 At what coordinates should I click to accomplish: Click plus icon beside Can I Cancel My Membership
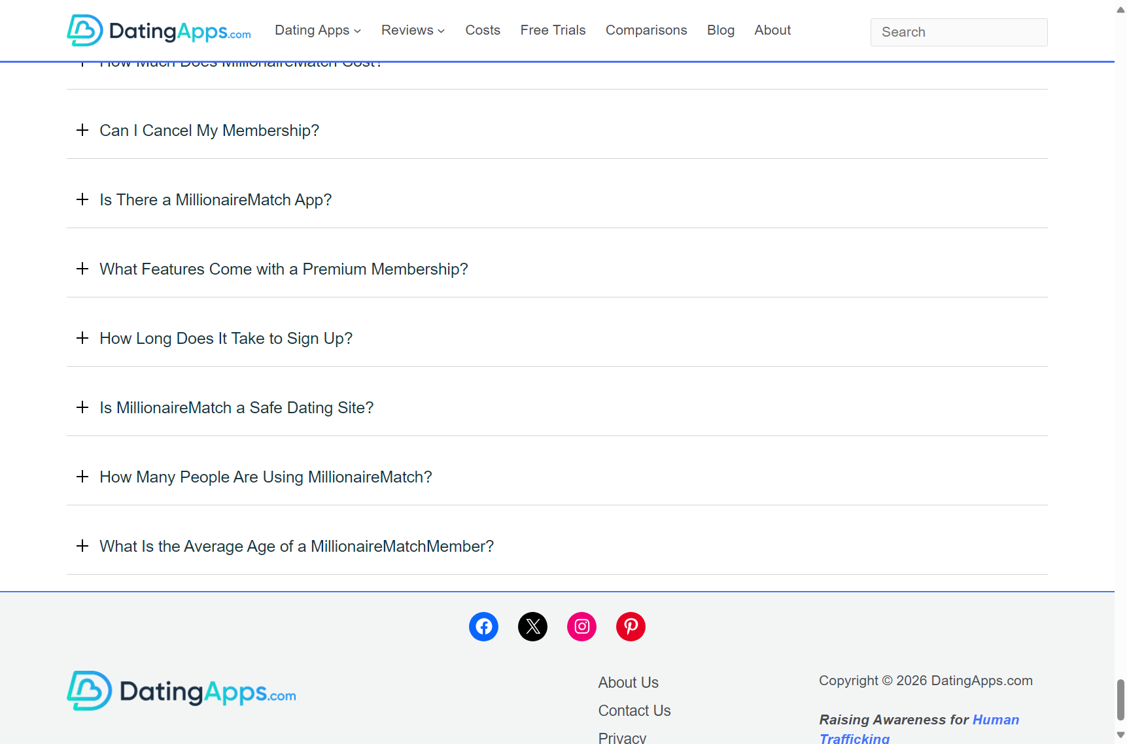coord(82,130)
